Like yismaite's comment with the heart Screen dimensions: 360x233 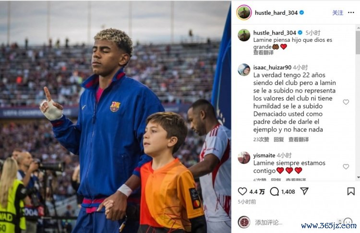coord(346,166)
